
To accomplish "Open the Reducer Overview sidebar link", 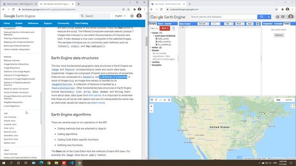I will [12, 60].
